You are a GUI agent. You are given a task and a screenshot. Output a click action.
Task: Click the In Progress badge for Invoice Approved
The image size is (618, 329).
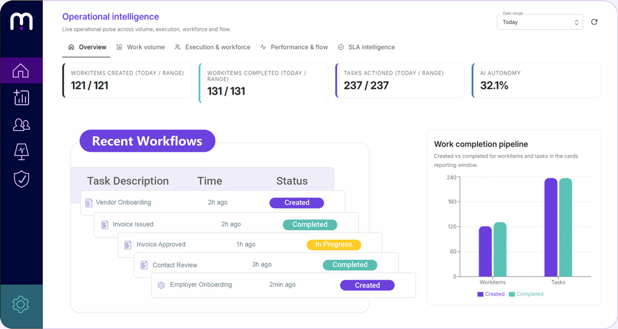334,245
